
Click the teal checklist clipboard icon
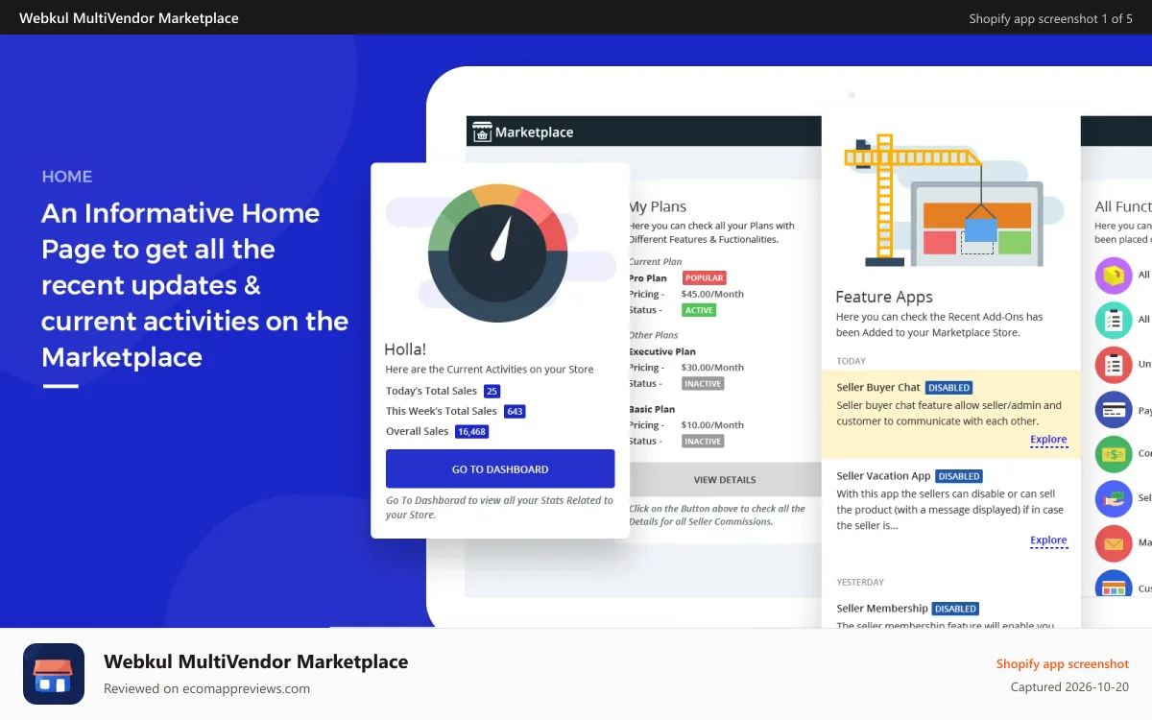click(1114, 321)
